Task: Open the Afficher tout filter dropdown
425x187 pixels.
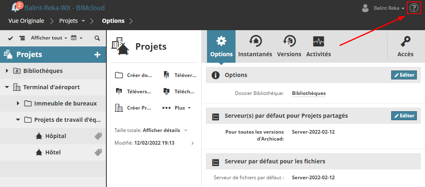Action: (49, 38)
